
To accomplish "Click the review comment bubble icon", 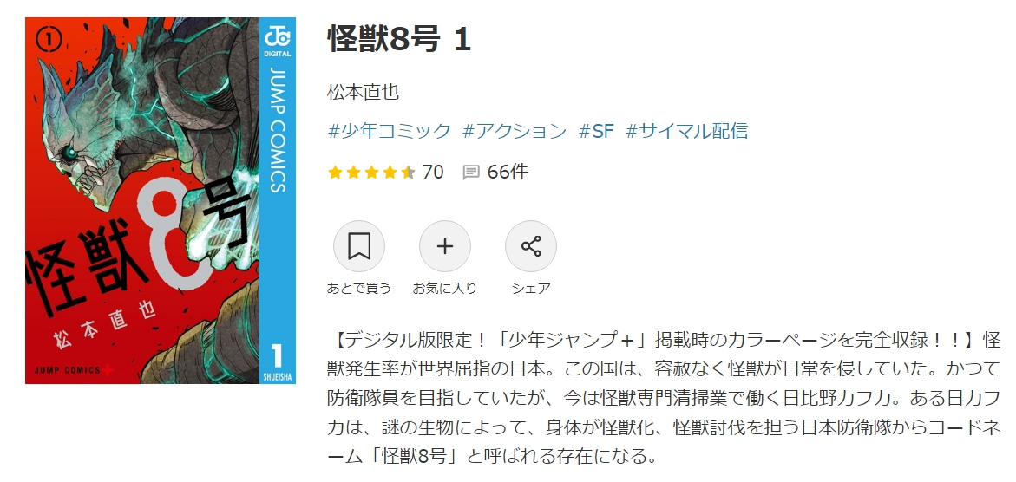I will point(471,173).
